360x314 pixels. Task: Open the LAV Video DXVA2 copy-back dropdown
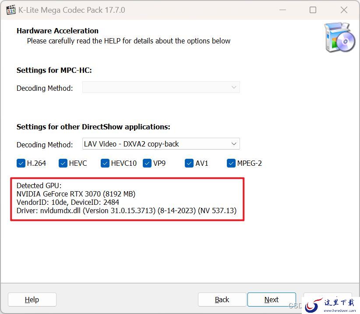(161, 144)
